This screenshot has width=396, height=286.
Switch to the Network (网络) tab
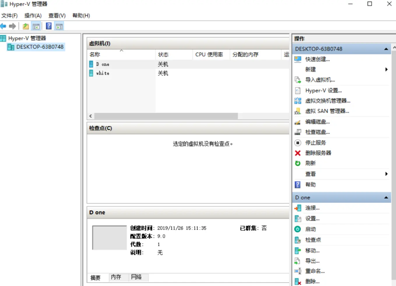136,277
